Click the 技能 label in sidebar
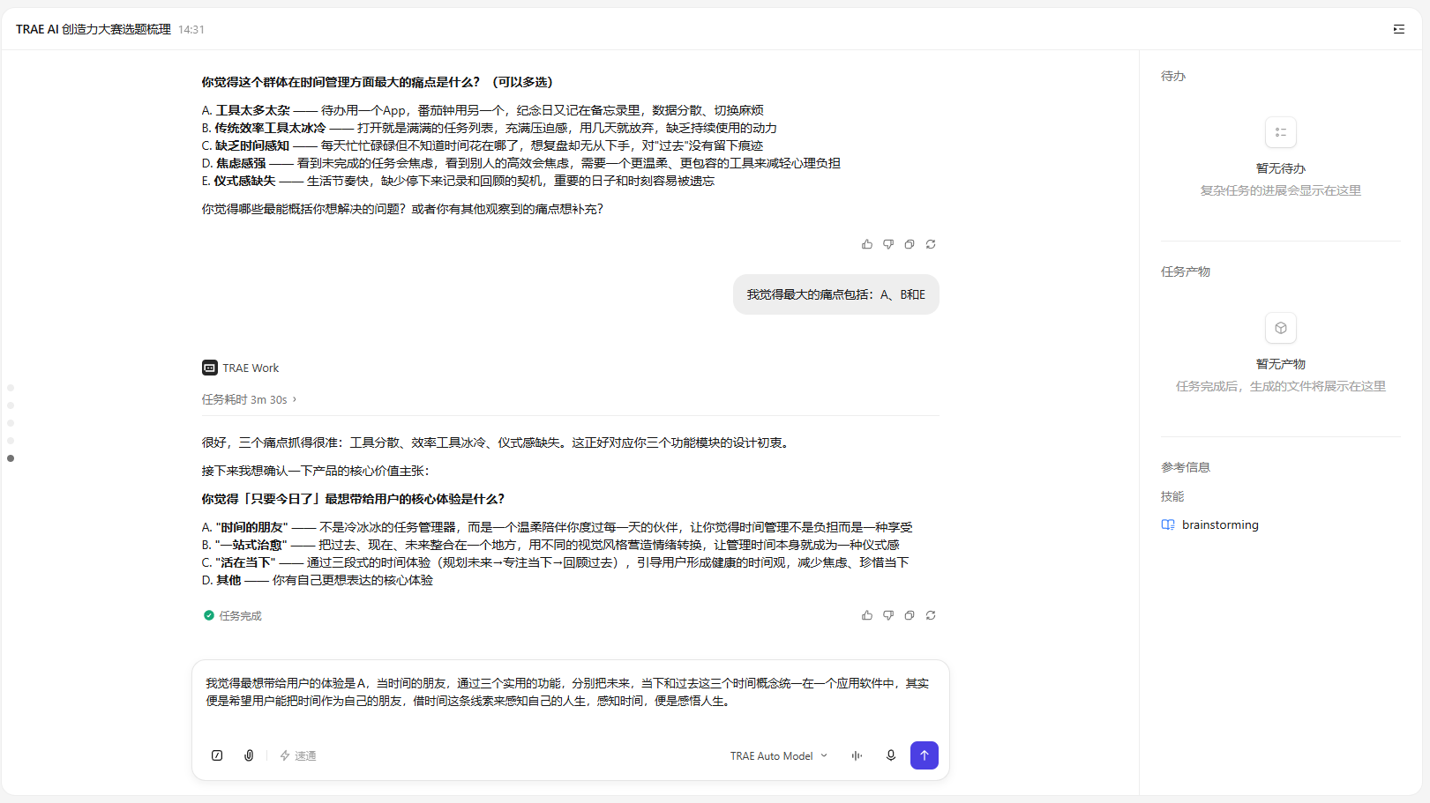 1172,496
